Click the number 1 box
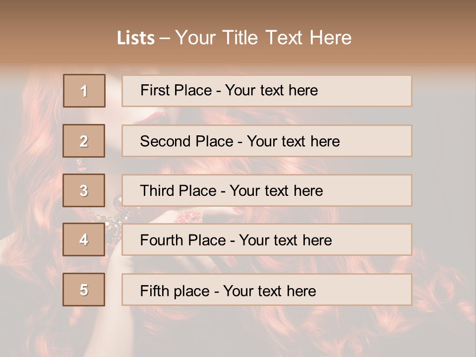This screenshot has width=476, height=357. [x=84, y=91]
